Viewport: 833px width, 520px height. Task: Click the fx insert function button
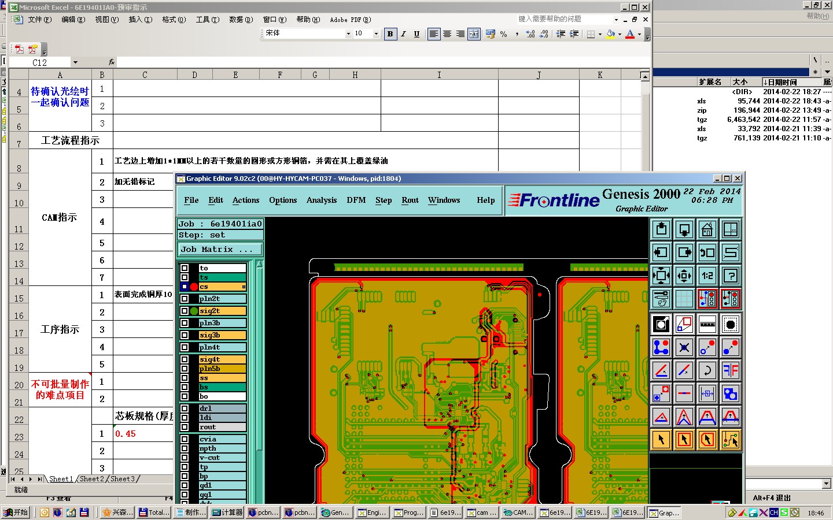112,62
